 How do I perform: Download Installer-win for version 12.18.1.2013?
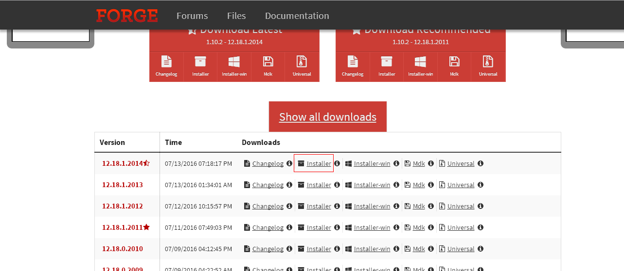[x=372, y=185]
